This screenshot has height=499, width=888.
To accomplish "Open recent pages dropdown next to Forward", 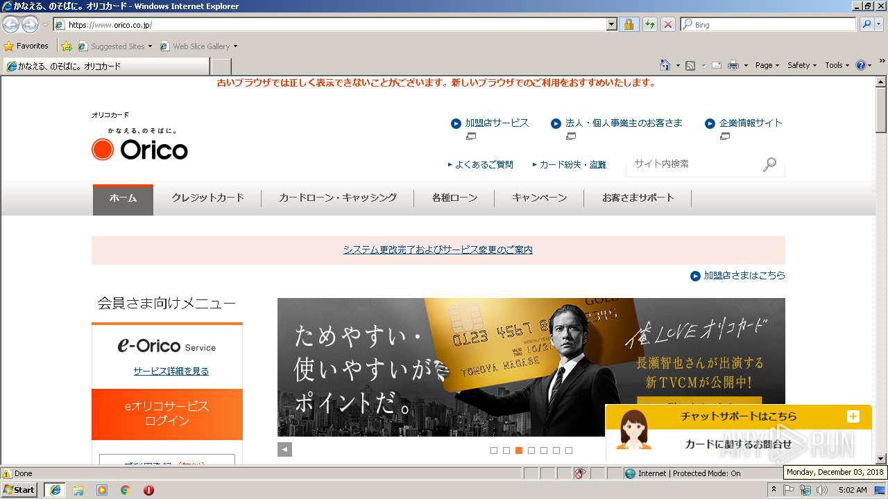I will [x=45, y=25].
